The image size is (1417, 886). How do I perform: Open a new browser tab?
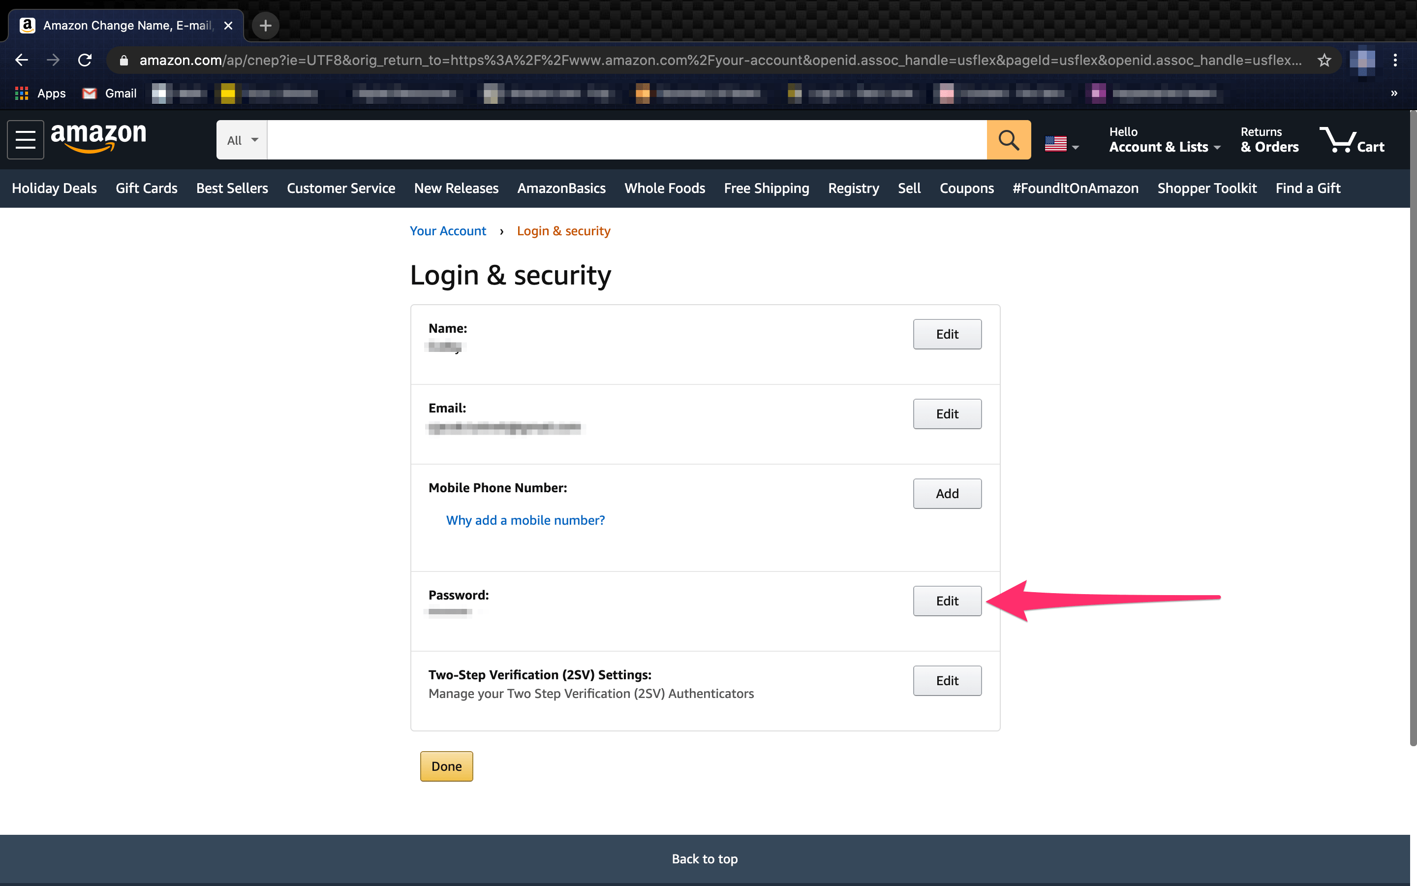[x=265, y=25]
